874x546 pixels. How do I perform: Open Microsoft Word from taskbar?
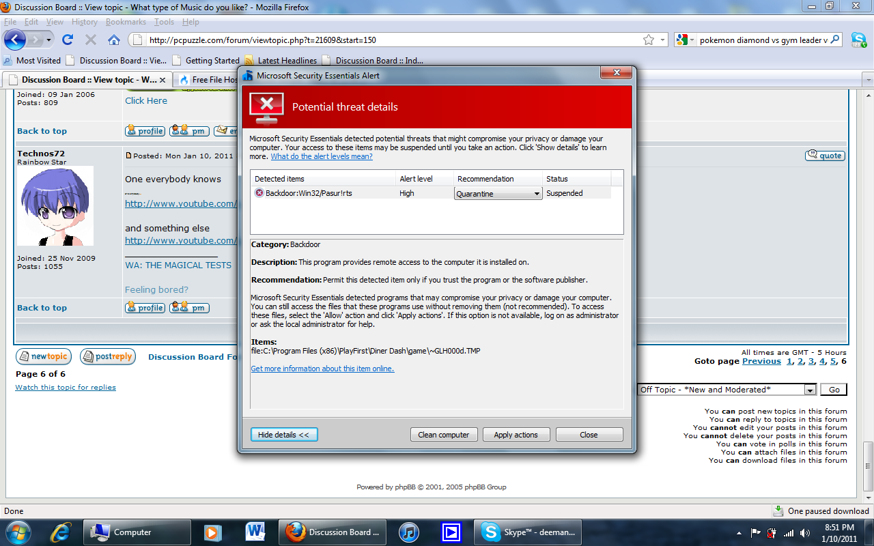[x=255, y=532]
